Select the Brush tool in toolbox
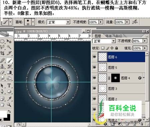Screen dimensions: 150x127 9,61
